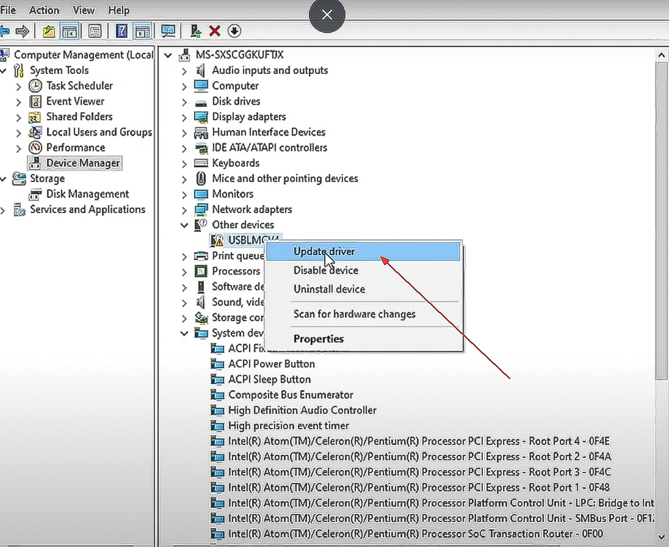Click Show/Hide Action Pane toolbar icon
The image size is (669, 547).
tap(142, 31)
